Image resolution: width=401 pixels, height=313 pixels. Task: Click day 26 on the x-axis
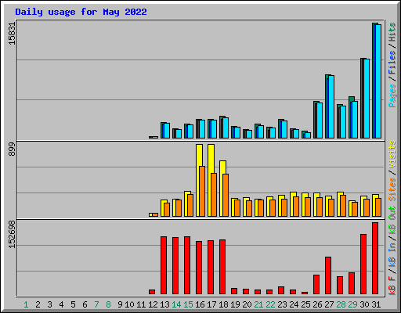pos(317,304)
